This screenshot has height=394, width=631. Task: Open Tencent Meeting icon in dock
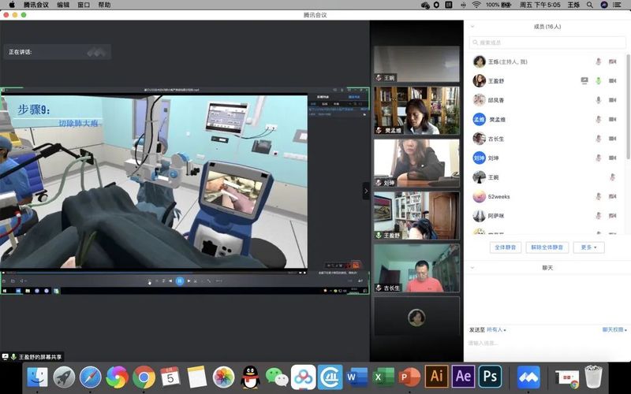point(528,377)
